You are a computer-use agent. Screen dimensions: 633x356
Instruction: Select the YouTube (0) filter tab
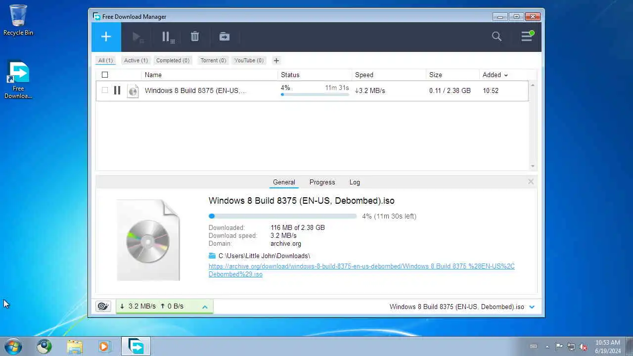pyautogui.click(x=249, y=60)
